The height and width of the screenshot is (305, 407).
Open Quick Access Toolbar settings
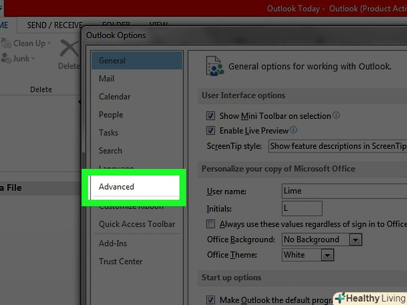tap(137, 224)
